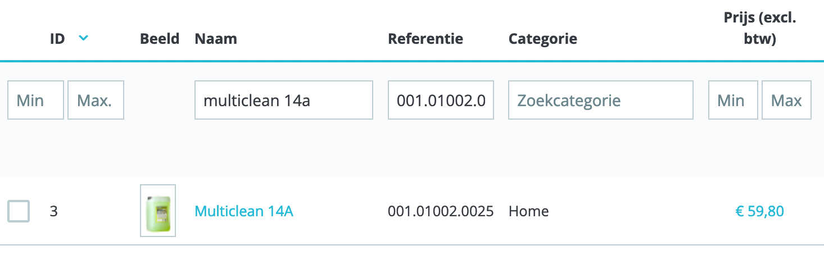Screen dimensions: 824x255
Task: Toggle the ID column sort chevron
Action: coord(83,38)
